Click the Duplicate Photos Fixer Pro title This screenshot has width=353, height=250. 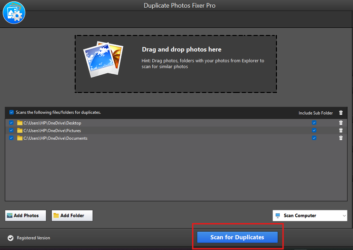point(180,6)
